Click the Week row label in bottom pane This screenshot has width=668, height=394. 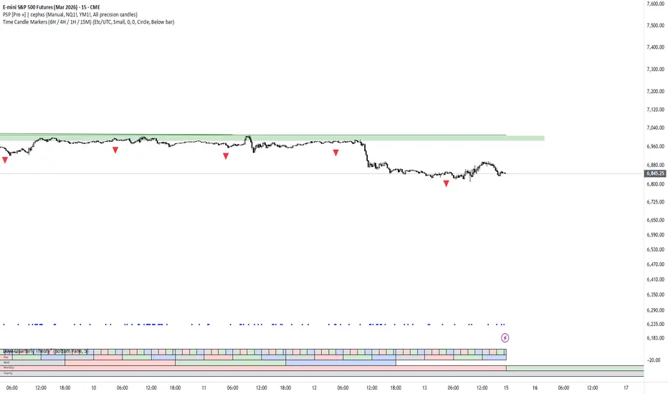[6, 362]
